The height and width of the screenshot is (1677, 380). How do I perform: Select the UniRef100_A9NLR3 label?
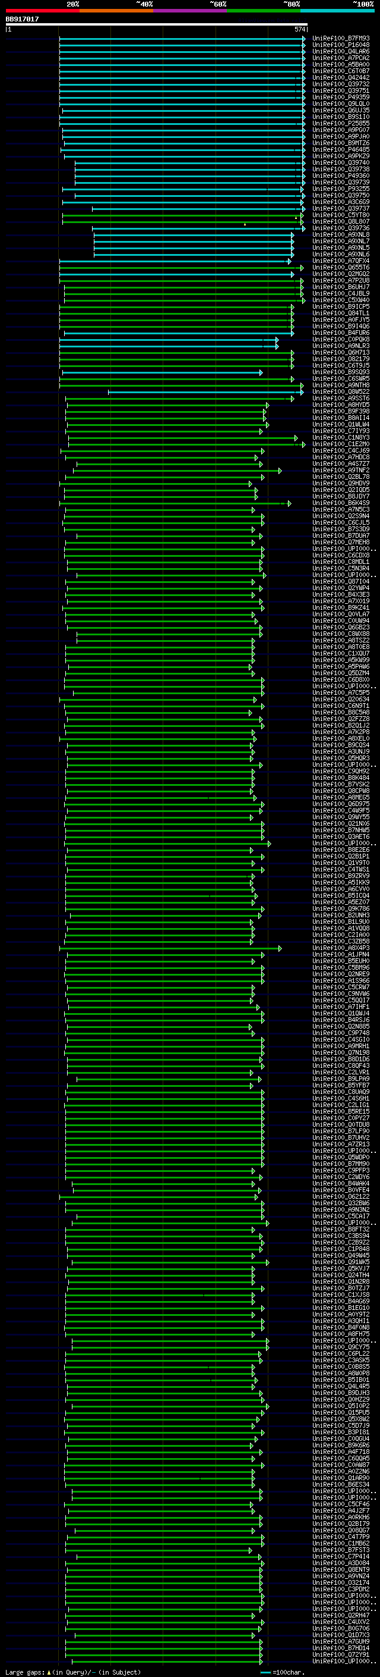(x=341, y=346)
